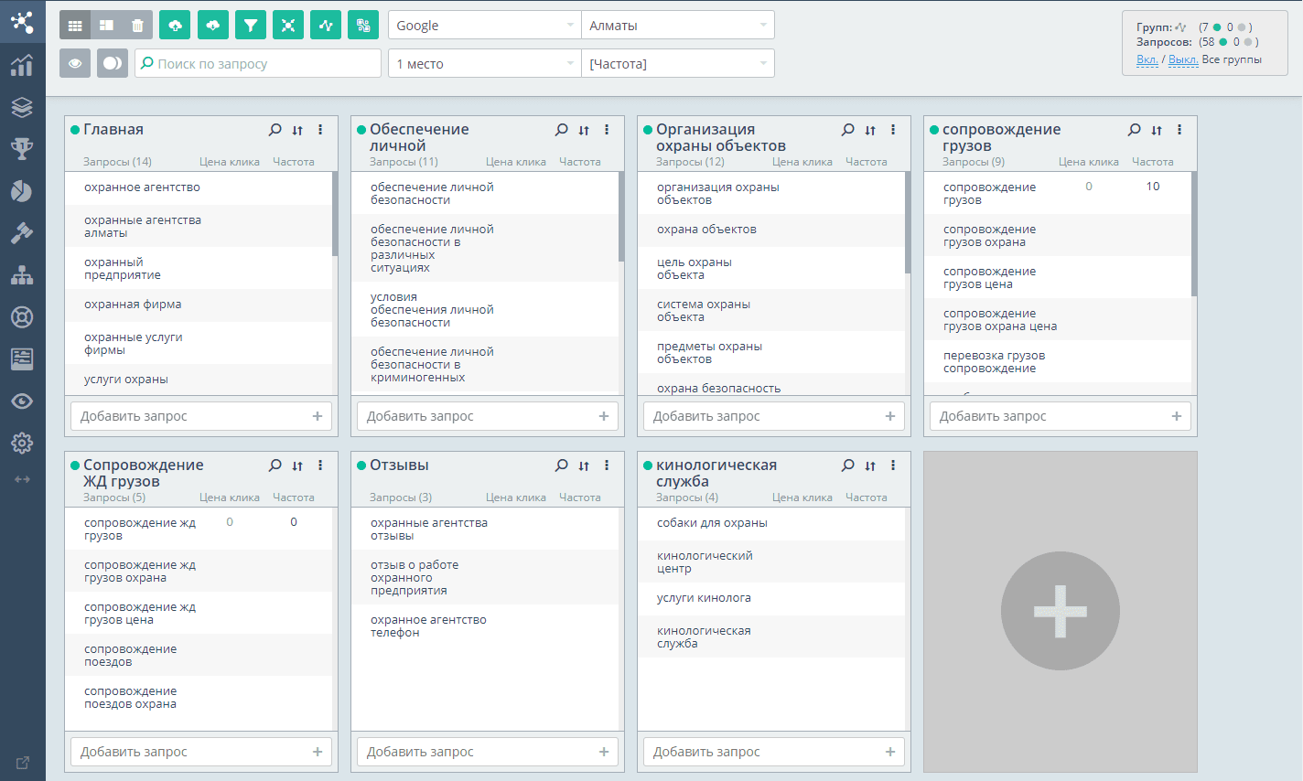Screen dimensions: 1303x781
Task: Click Добавить запрос field in Главная group
Action: click(x=201, y=416)
